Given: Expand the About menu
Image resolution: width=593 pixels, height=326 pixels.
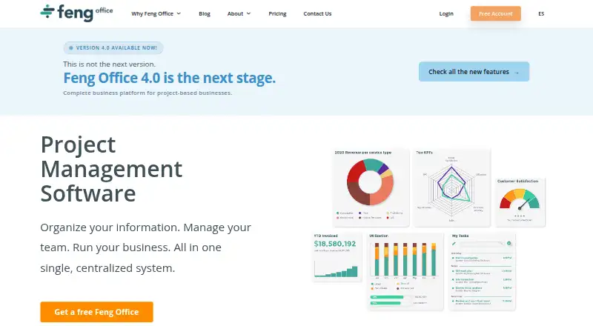Looking at the screenshot, I should click(x=239, y=13).
